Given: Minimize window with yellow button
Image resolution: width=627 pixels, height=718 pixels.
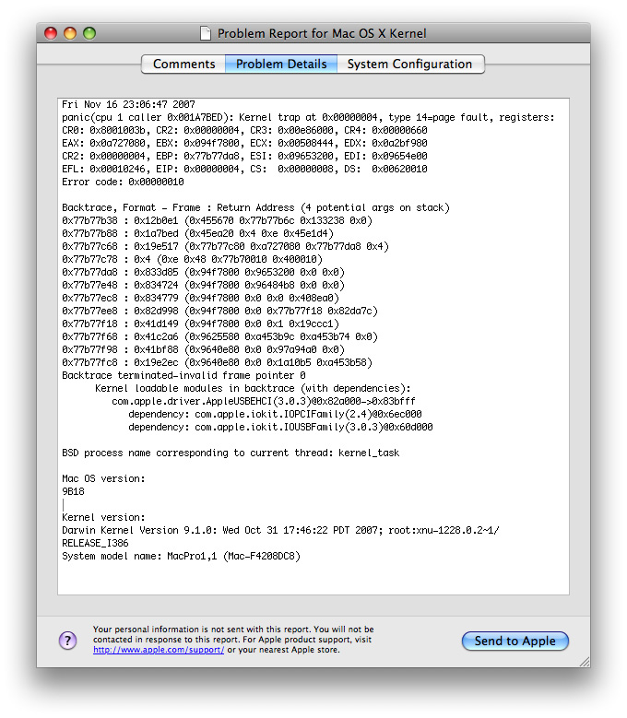Looking at the screenshot, I should pos(70,33).
